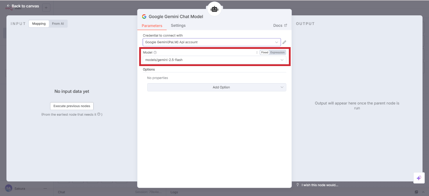Open the three-dot menu for Model parameter
Screen dimensions: 429x196
[x=257, y=52]
